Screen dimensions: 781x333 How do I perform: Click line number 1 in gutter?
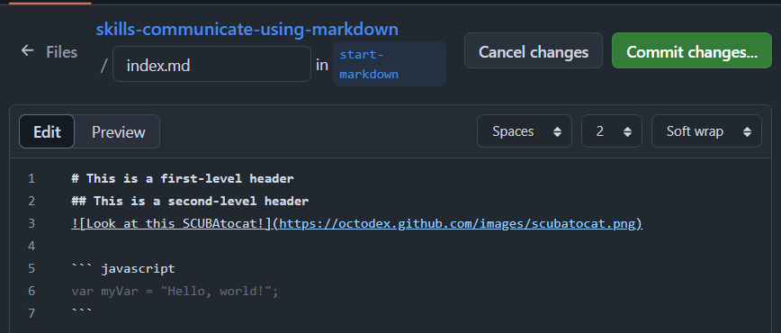pos(31,178)
